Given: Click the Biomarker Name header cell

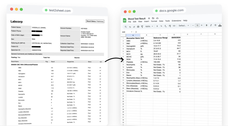Looking at the screenshot, I should pyautogui.click(x=133, y=38).
